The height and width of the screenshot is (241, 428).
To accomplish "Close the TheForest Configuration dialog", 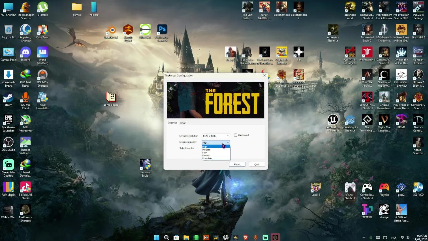I will (x=264, y=76).
